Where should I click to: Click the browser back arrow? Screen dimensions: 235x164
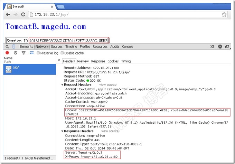(8, 14)
